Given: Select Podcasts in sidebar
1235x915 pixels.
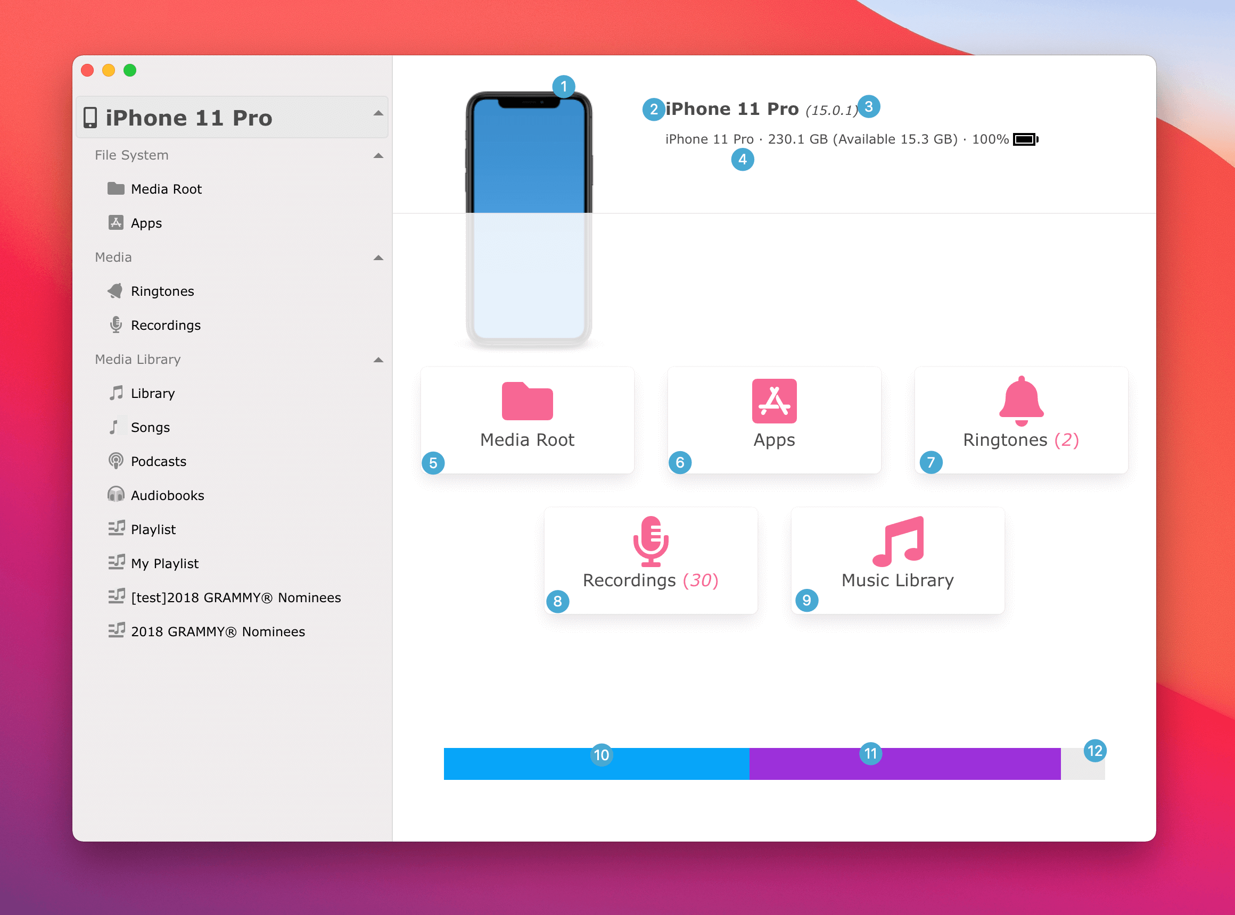Looking at the screenshot, I should pyautogui.click(x=157, y=461).
